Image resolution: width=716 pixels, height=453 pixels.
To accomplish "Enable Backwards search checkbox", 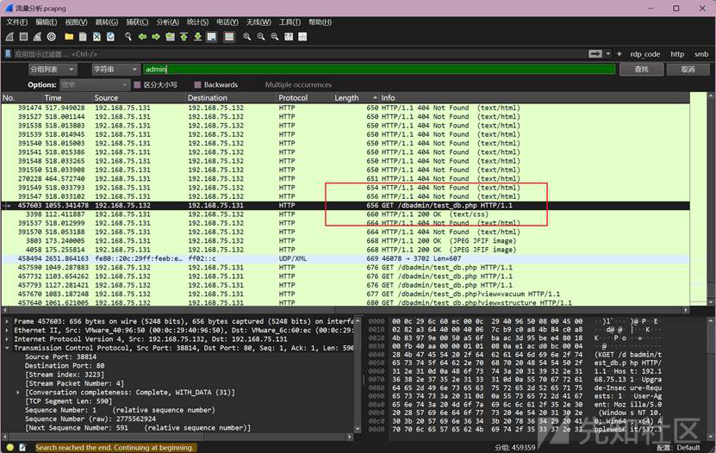I will [x=197, y=85].
